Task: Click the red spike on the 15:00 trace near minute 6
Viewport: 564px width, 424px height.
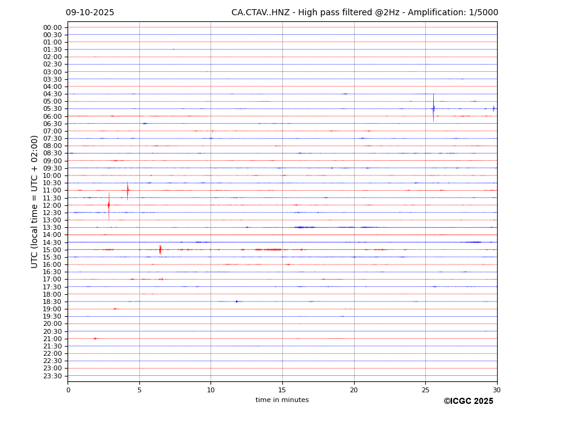Action: [x=160, y=249]
